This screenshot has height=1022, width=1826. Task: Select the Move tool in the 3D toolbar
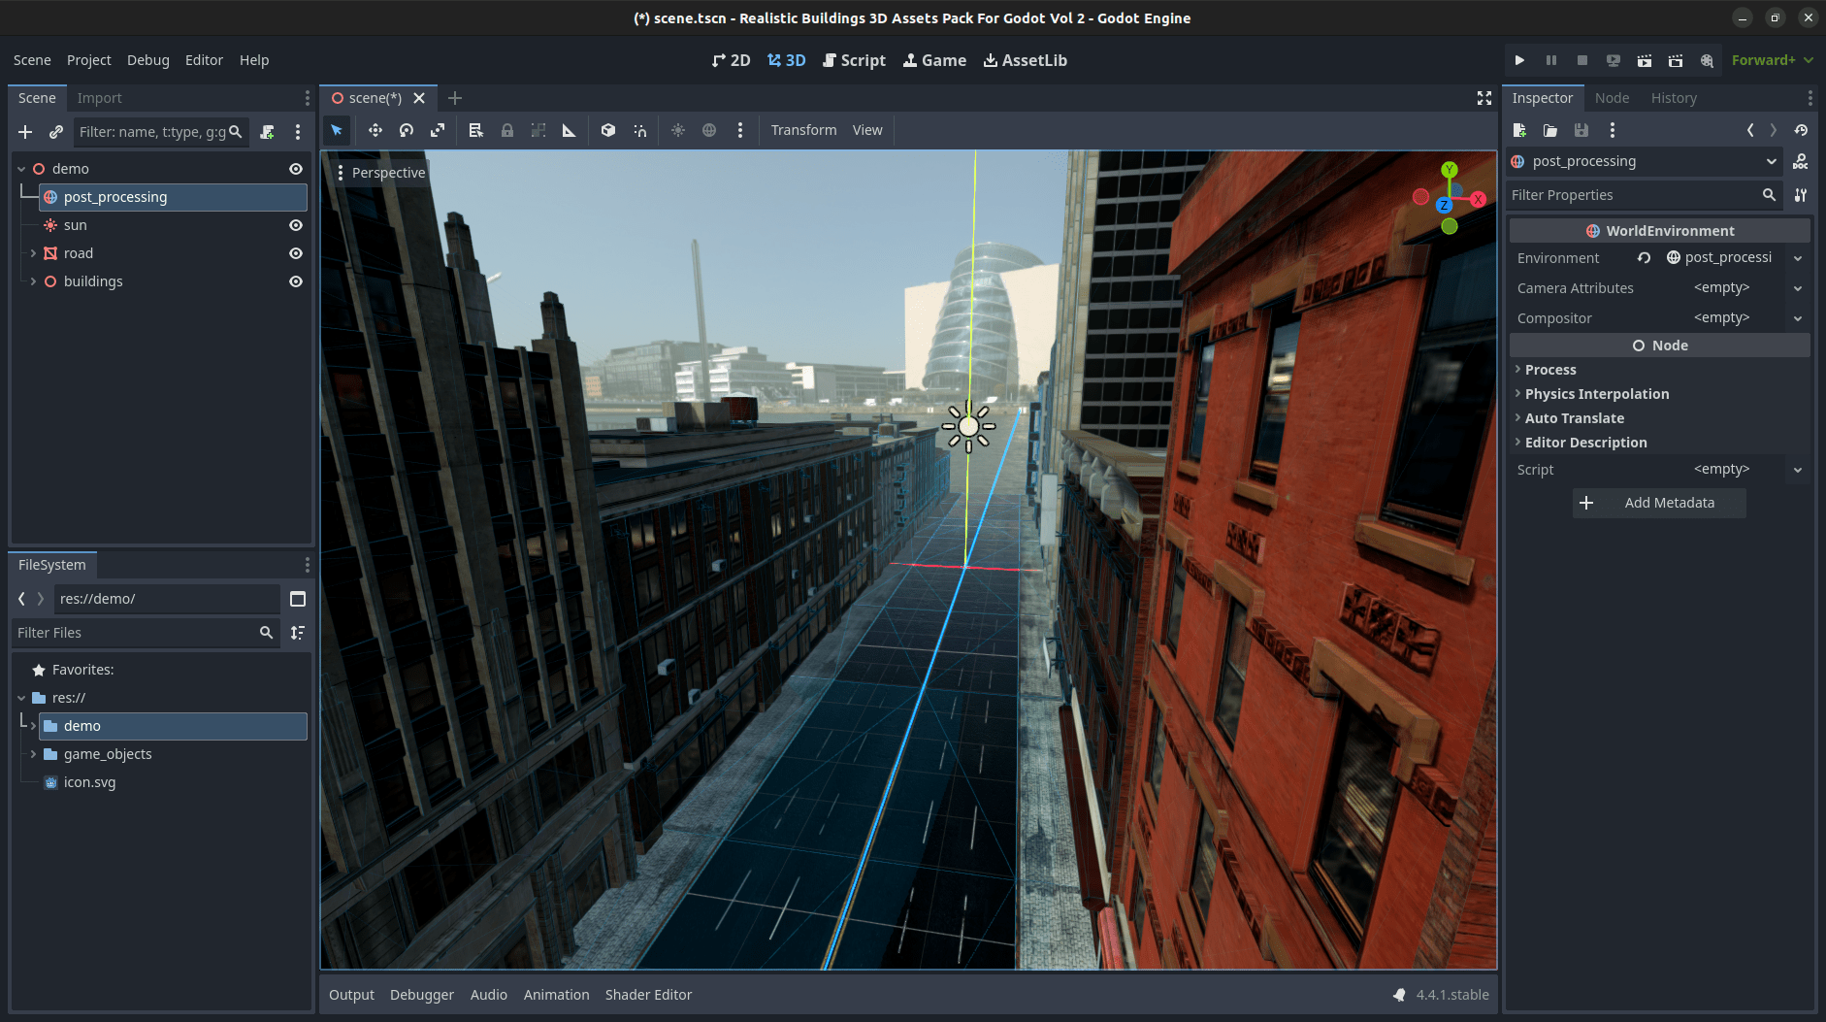pyautogui.click(x=375, y=130)
